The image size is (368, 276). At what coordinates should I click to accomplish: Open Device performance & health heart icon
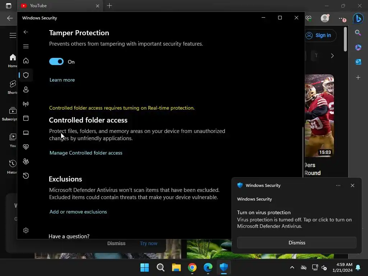pyautogui.click(x=26, y=147)
